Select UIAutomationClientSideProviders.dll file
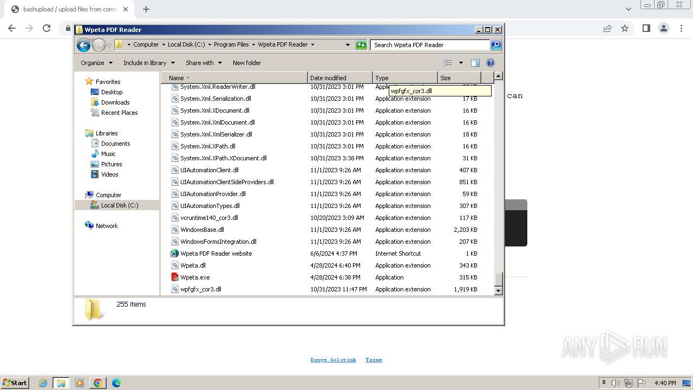 227,182
